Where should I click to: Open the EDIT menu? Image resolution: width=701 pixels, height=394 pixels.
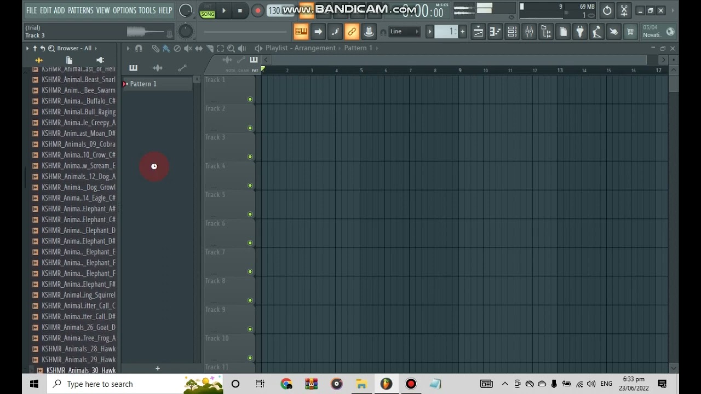pos(45,10)
